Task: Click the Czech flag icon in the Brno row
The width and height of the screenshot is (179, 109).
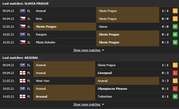Action: coord(23,19)
